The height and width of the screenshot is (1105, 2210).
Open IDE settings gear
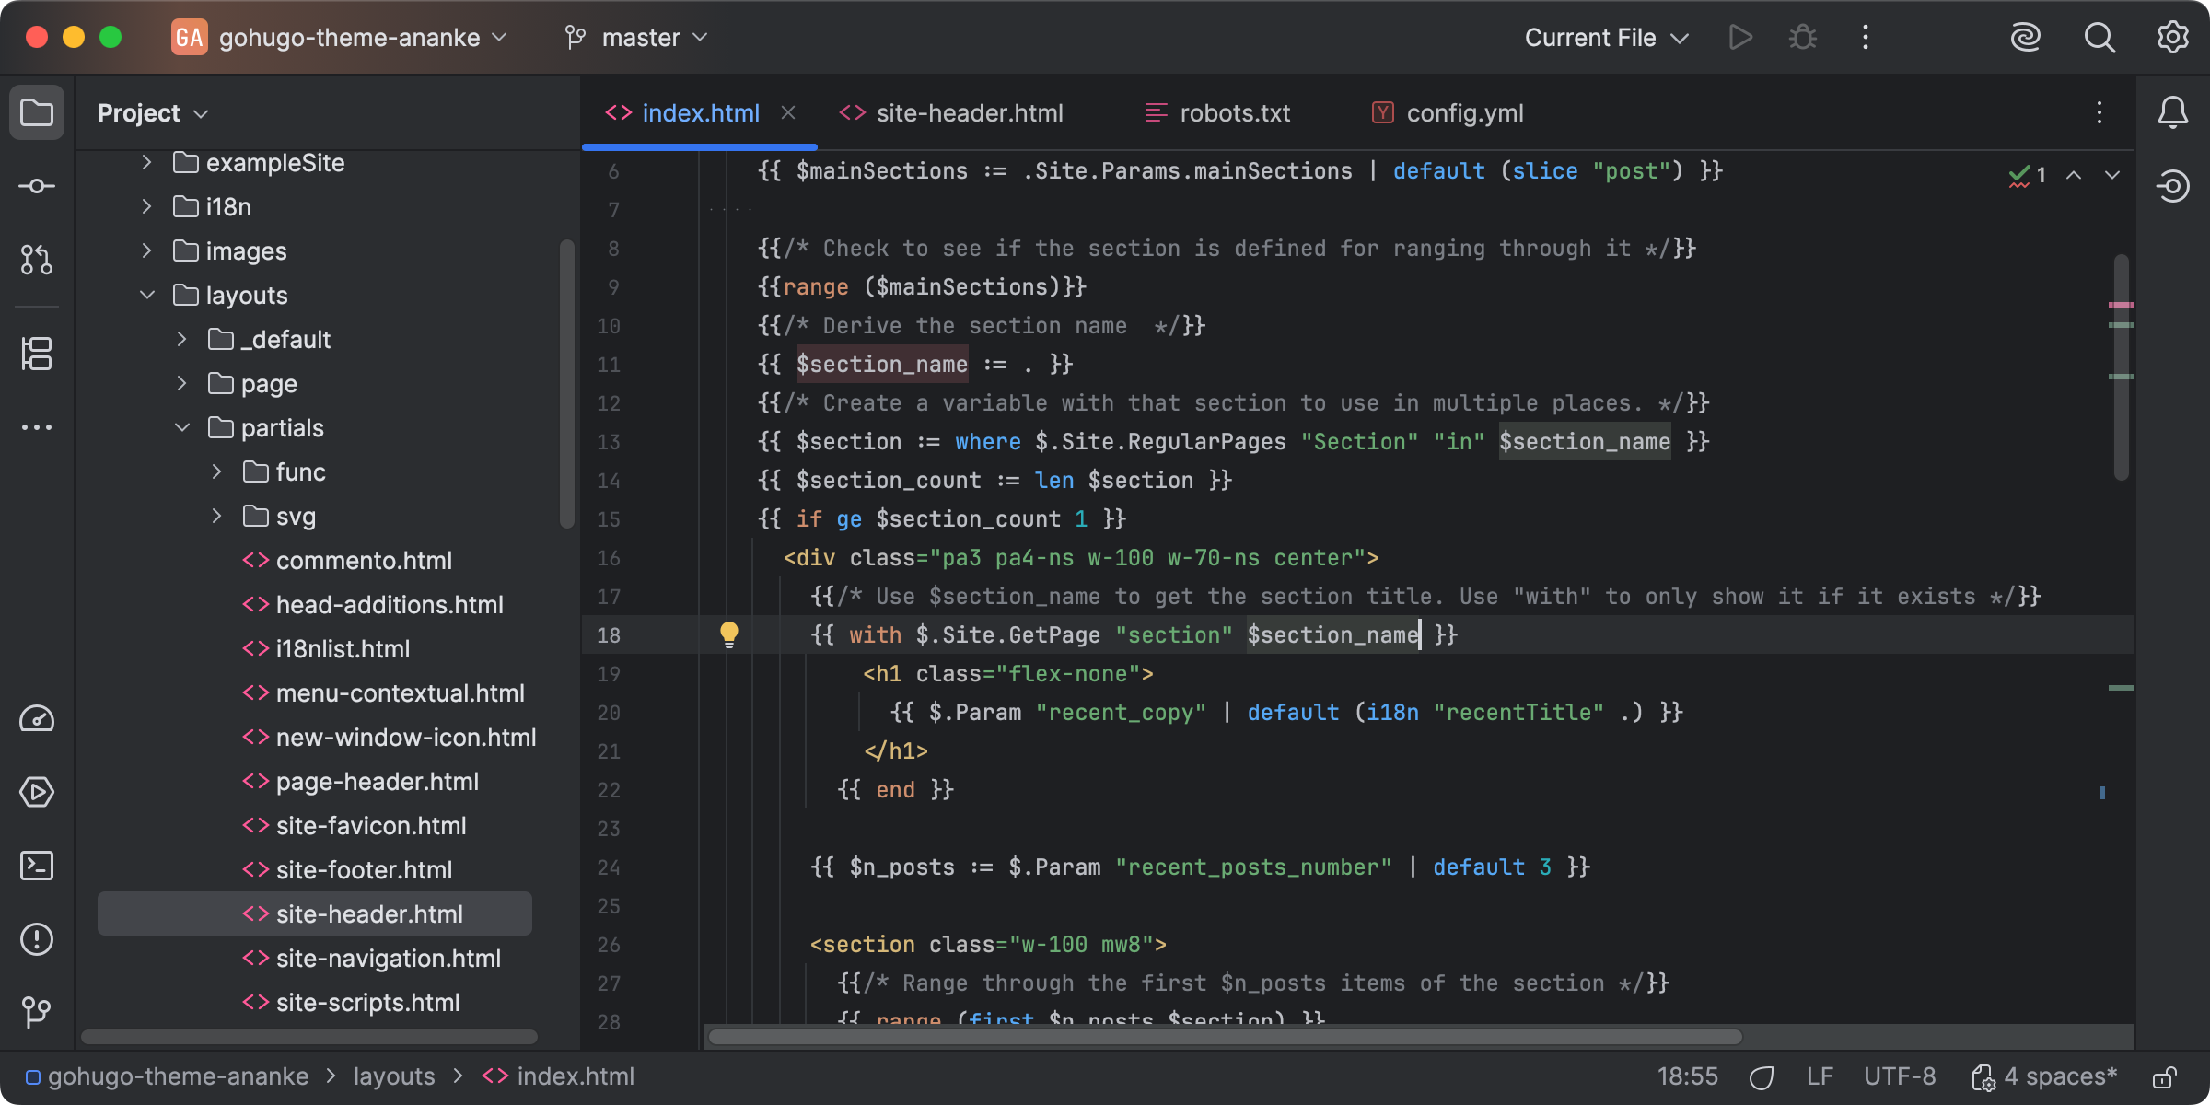[2172, 37]
